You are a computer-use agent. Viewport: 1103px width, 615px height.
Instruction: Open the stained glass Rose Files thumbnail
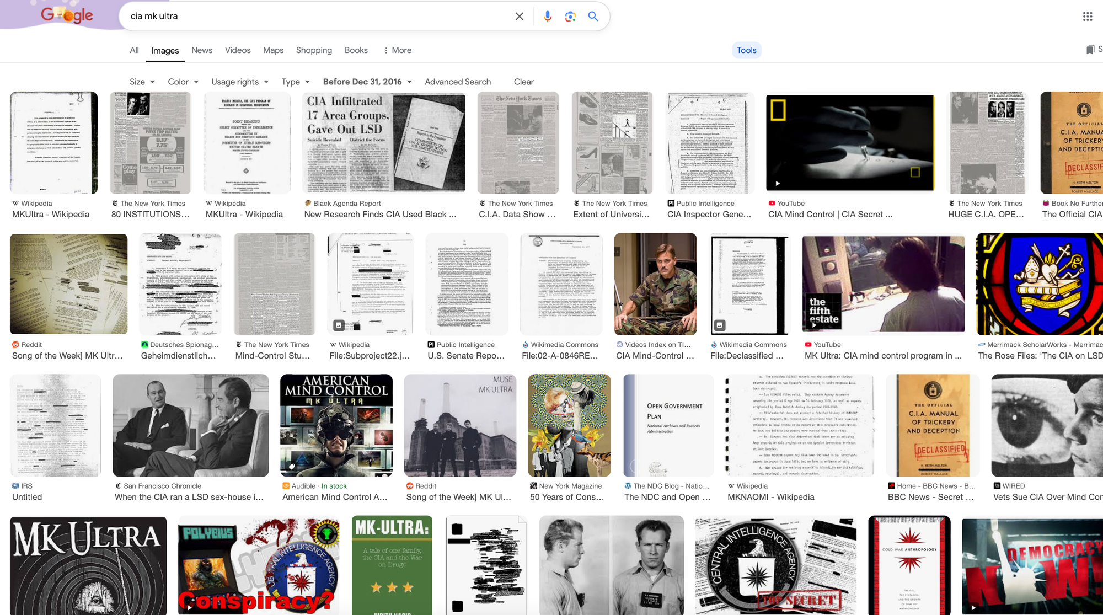pos(1040,284)
